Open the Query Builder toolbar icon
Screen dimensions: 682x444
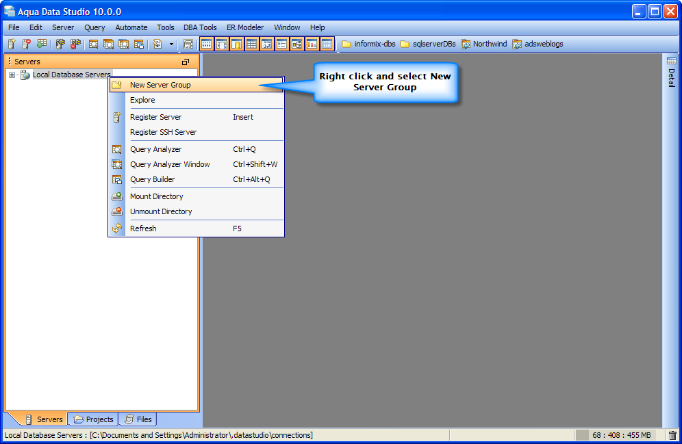(139, 44)
